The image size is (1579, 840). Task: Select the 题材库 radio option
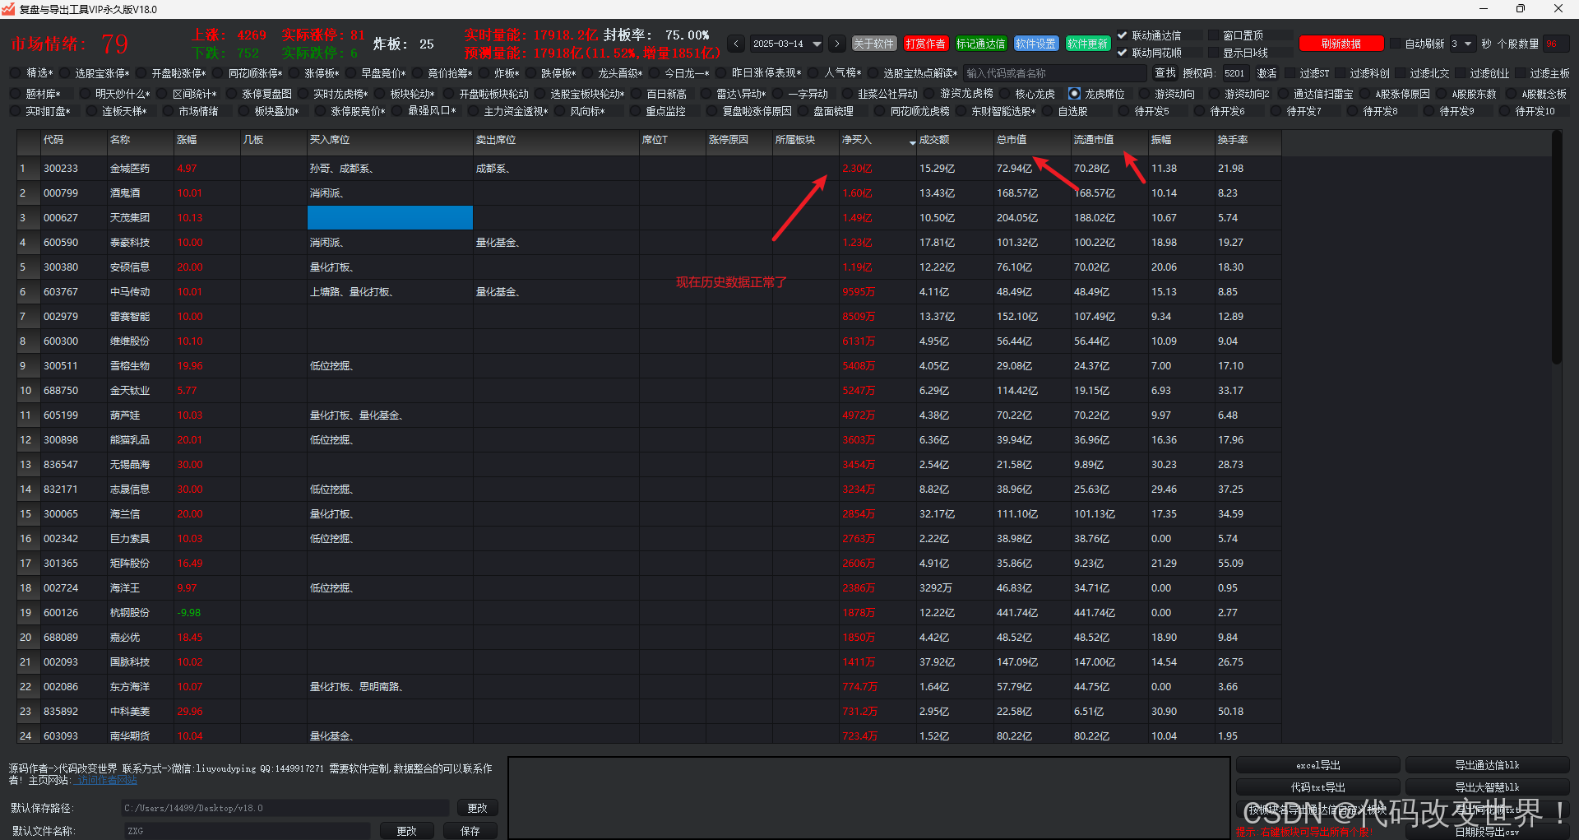pyautogui.click(x=16, y=94)
